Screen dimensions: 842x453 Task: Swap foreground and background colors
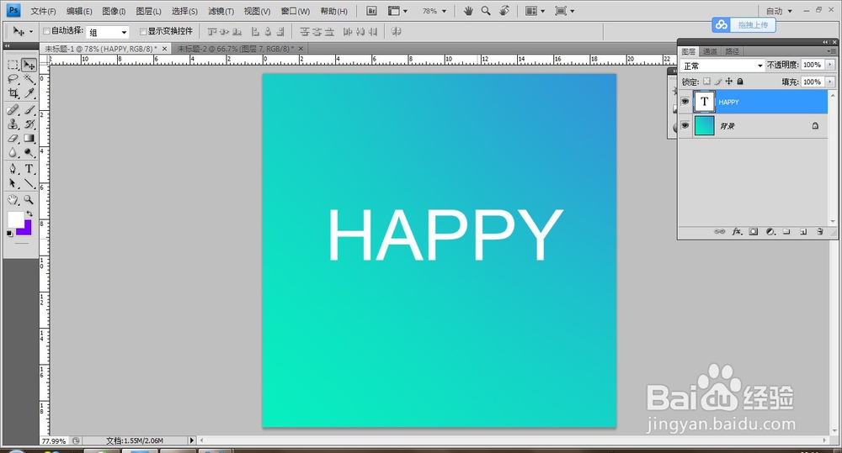29,214
